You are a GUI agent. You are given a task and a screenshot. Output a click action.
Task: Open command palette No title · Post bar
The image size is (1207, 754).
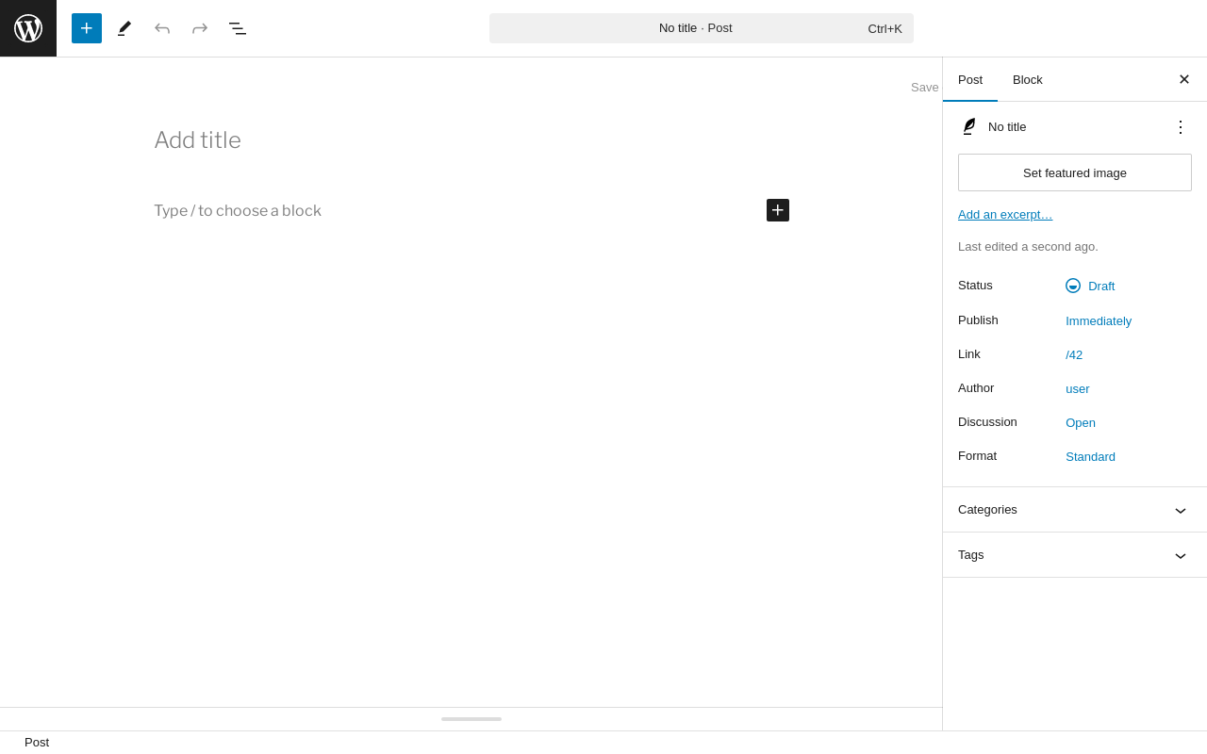pos(702,28)
